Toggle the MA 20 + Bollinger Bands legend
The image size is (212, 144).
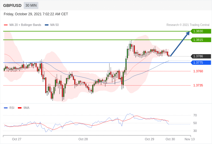tap(25, 25)
